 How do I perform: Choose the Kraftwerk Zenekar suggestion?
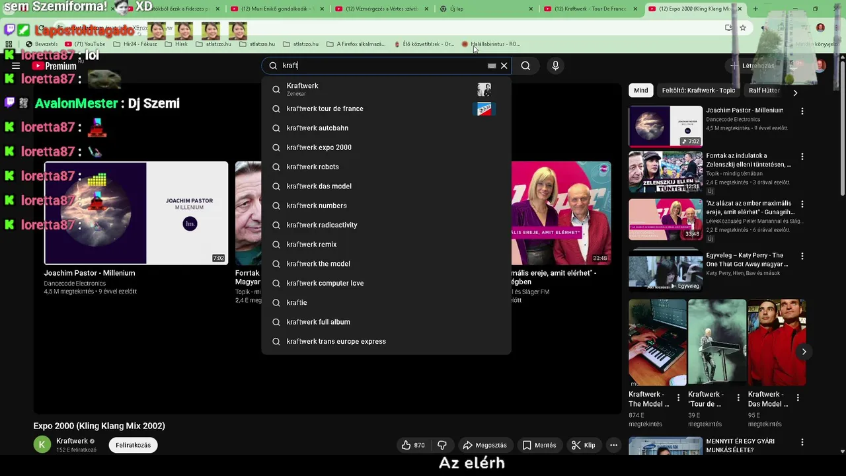coord(387,89)
